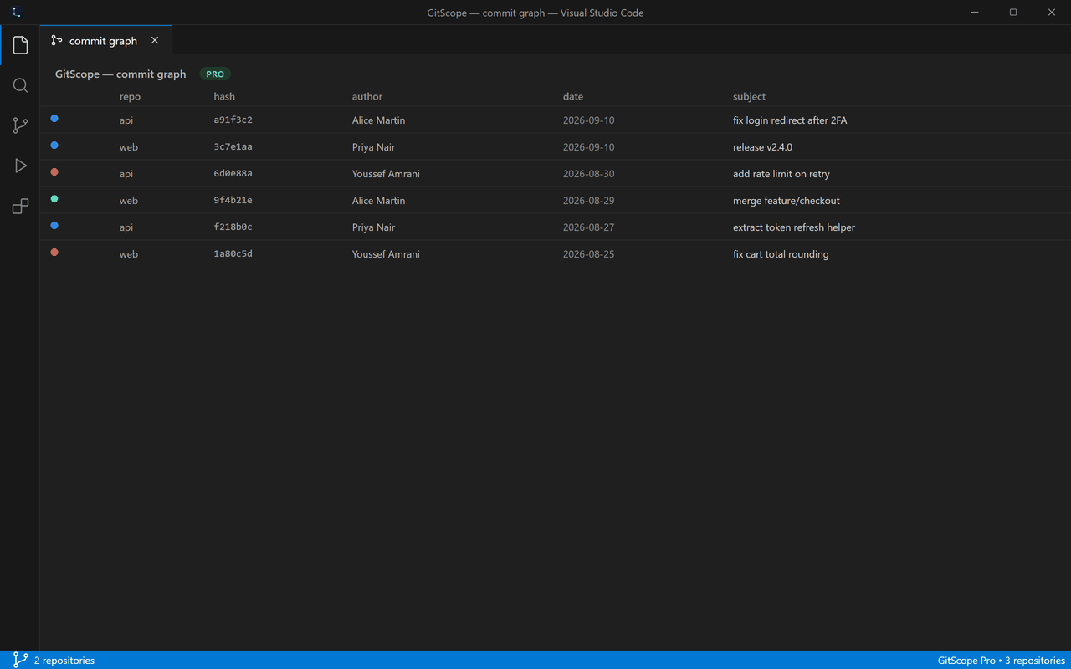Open the Source Control branch icon
This screenshot has height=669, width=1071.
[20, 125]
